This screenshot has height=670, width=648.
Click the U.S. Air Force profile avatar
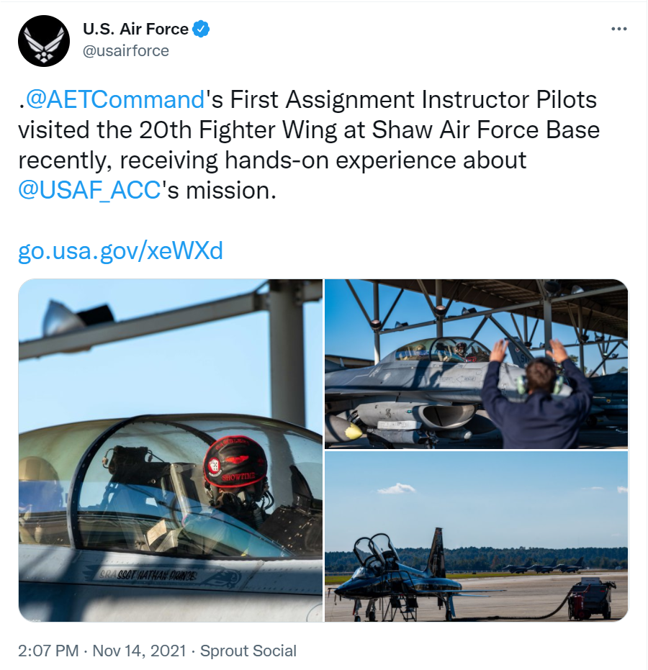(x=44, y=41)
